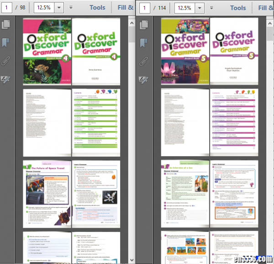Viewport: 274px width, 264px height.
Task: Open Attachments paperclip panel in left window
Action: tap(6, 61)
